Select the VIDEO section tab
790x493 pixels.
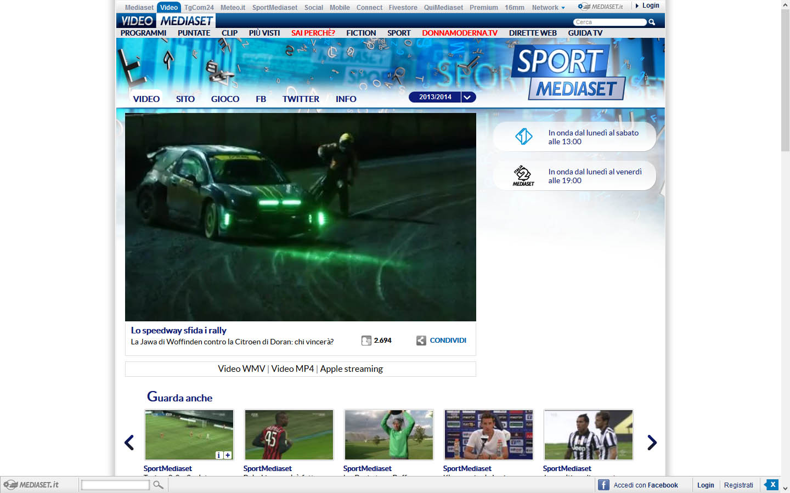point(146,99)
